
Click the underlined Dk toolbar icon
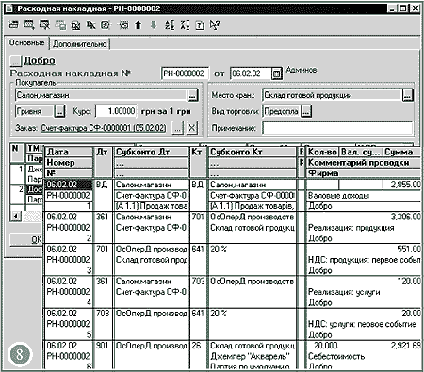click(75, 25)
